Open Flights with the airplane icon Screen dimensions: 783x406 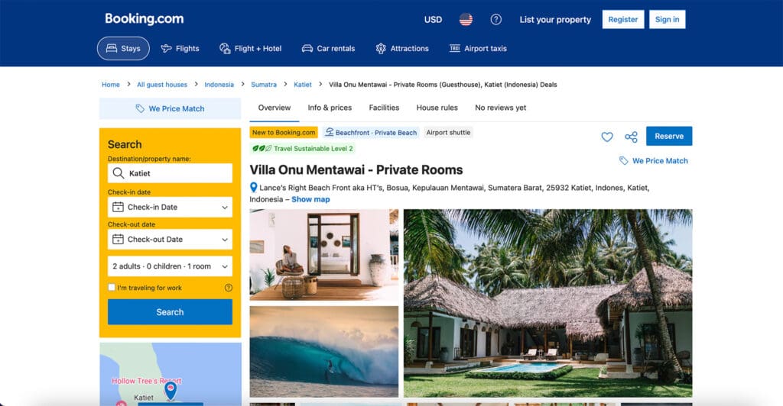click(x=180, y=48)
